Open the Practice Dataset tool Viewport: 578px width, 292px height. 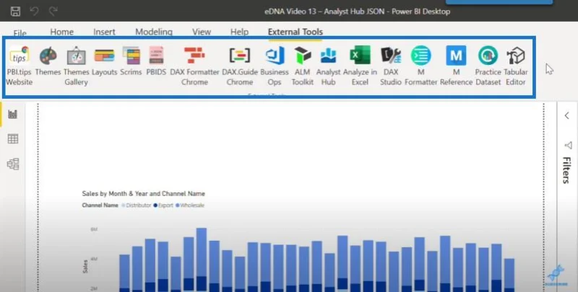tap(488, 66)
